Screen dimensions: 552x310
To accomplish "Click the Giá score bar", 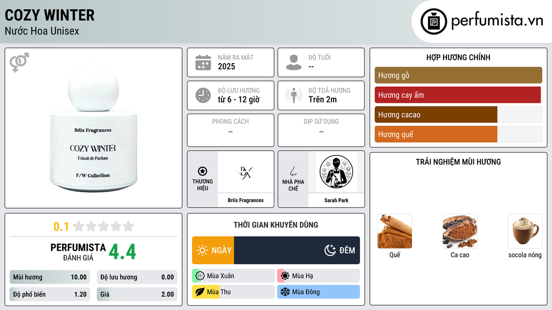I will pos(137,294).
